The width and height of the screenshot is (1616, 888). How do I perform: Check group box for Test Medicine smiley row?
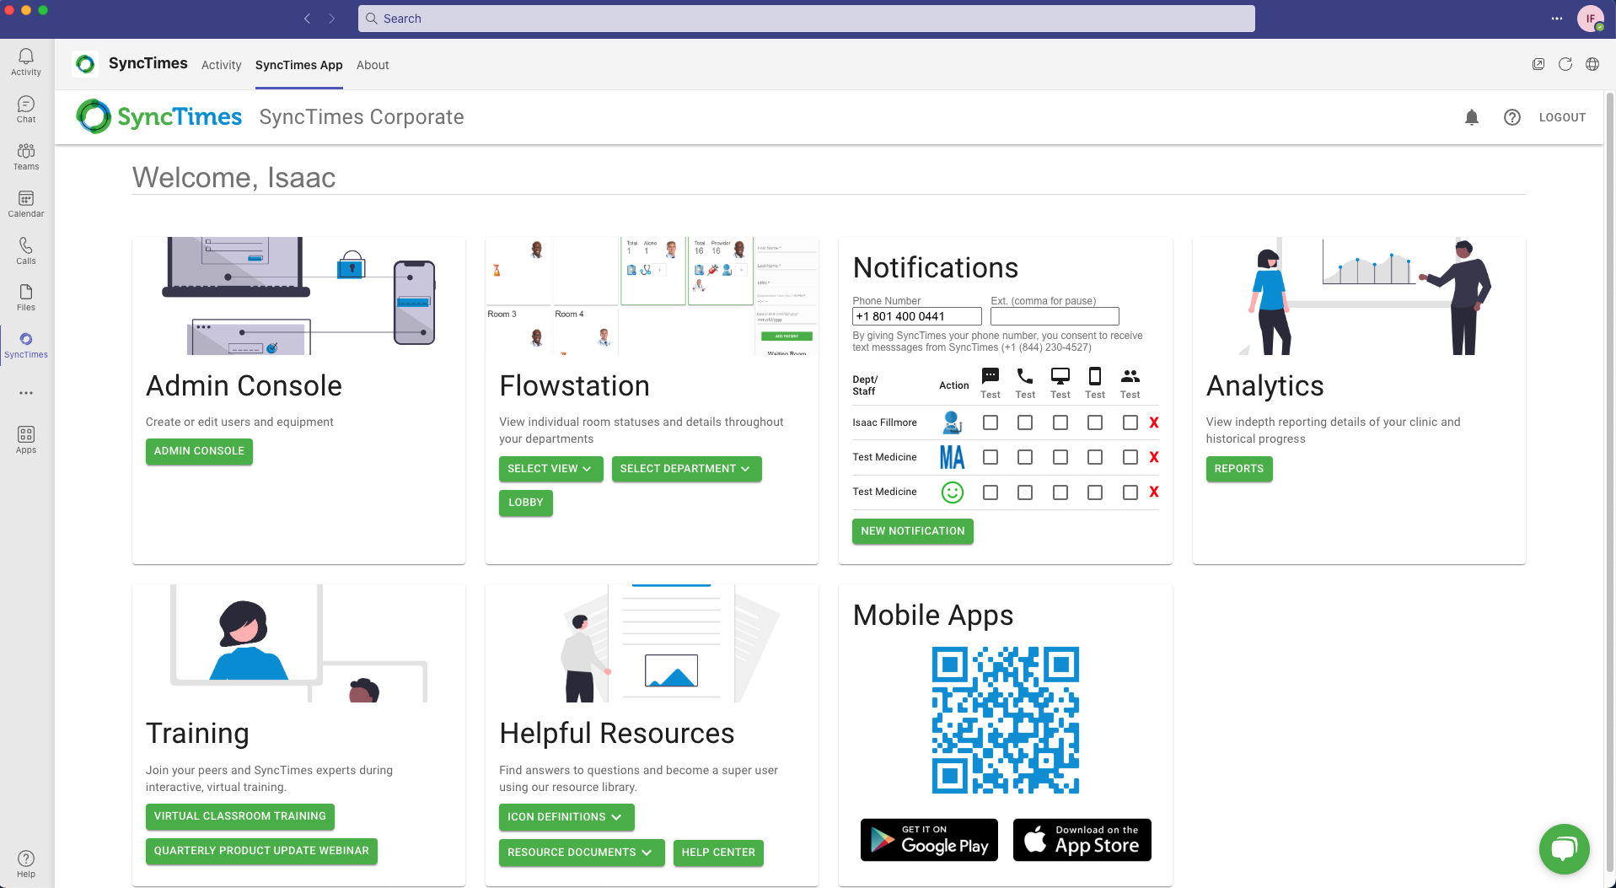click(x=1130, y=492)
